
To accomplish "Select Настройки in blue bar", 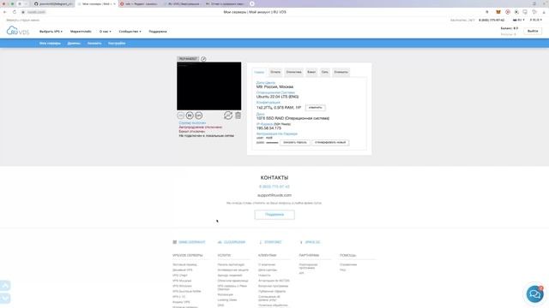I will [117, 44].
